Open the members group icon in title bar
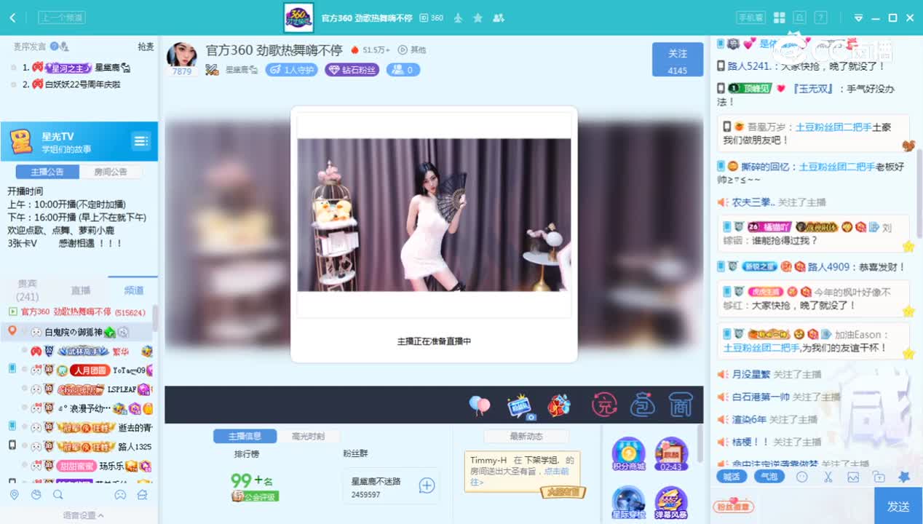923x524 pixels. click(499, 17)
